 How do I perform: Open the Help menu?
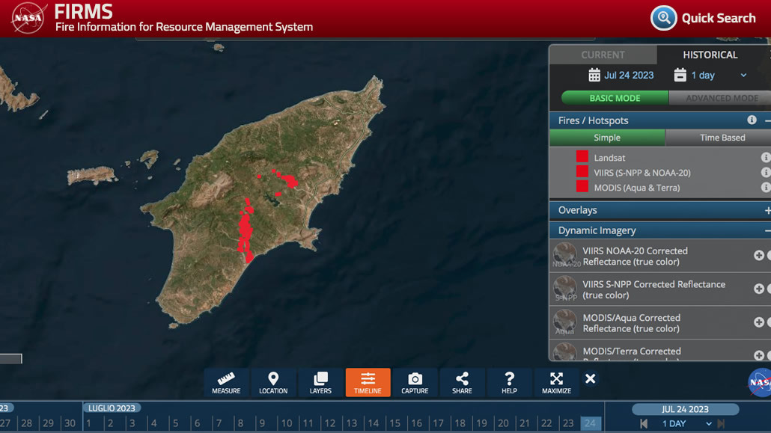[510, 382]
